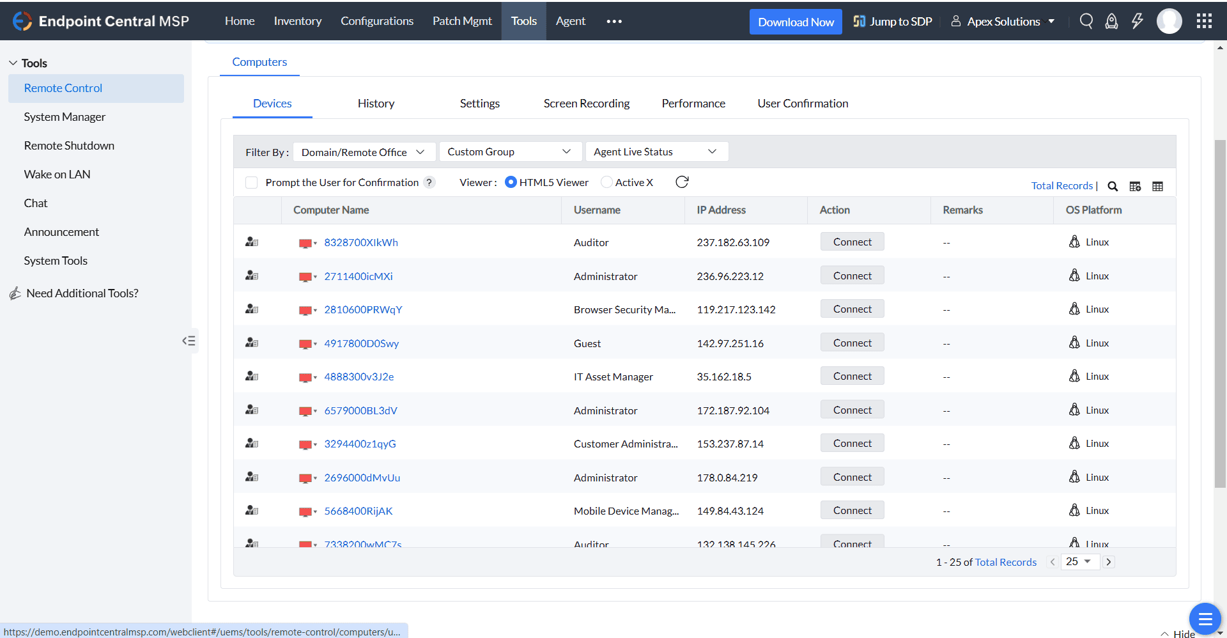
Task: Click the global search magnifier icon
Action: pos(1086,21)
